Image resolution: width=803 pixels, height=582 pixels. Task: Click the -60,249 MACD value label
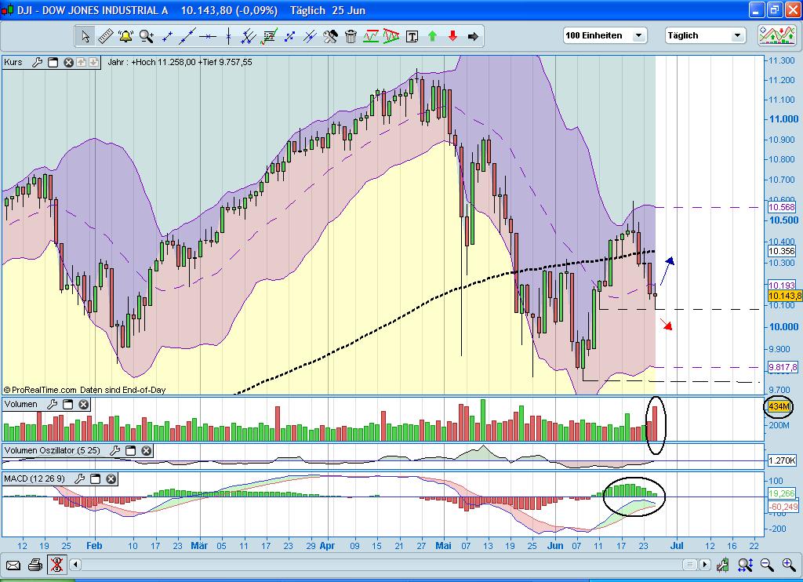point(783,507)
